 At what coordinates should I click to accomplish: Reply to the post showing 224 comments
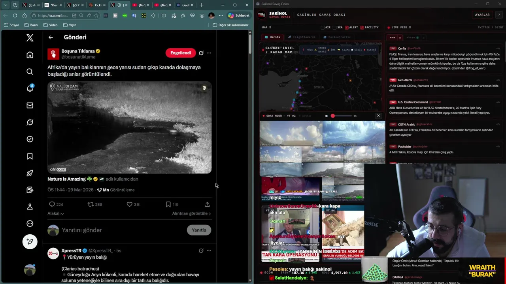pos(56,204)
